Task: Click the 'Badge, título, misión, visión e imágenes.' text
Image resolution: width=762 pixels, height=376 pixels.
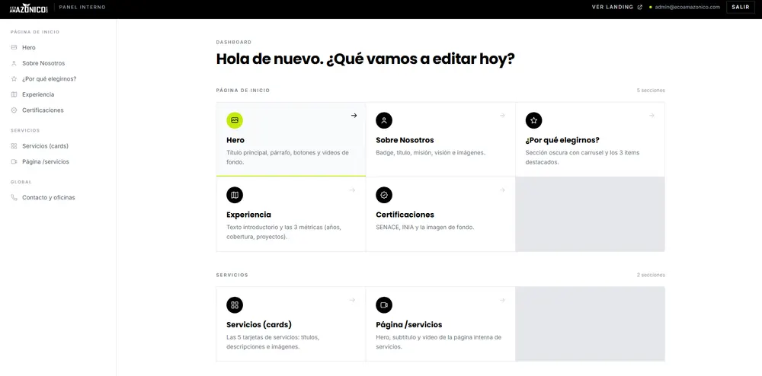Action: pos(431,152)
